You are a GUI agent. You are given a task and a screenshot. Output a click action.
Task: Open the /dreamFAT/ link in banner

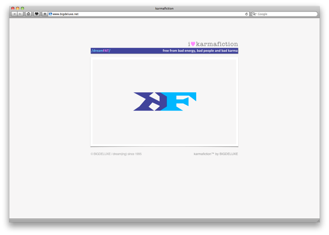coord(101,51)
